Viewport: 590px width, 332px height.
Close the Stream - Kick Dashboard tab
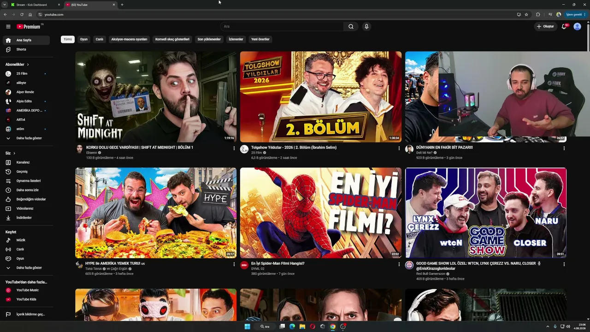tap(59, 5)
